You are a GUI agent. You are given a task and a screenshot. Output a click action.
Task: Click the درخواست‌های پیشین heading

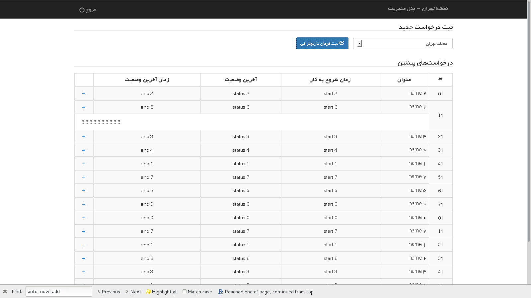coord(425,63)
